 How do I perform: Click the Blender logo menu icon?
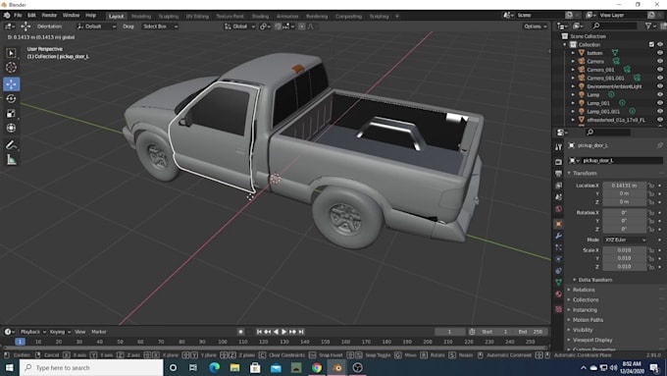point(7,16)
